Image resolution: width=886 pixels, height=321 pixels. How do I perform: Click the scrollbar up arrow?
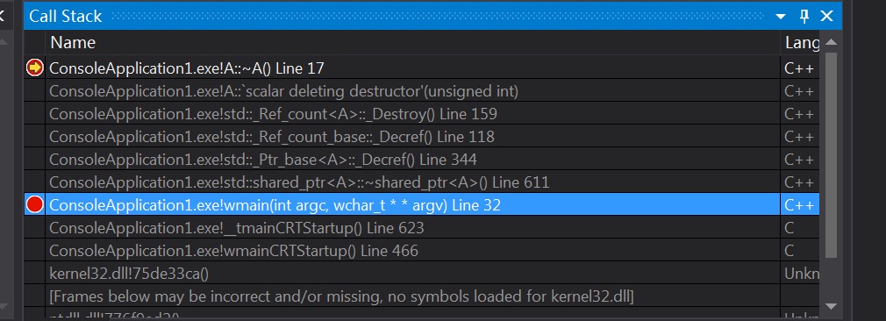coord(831,42)
